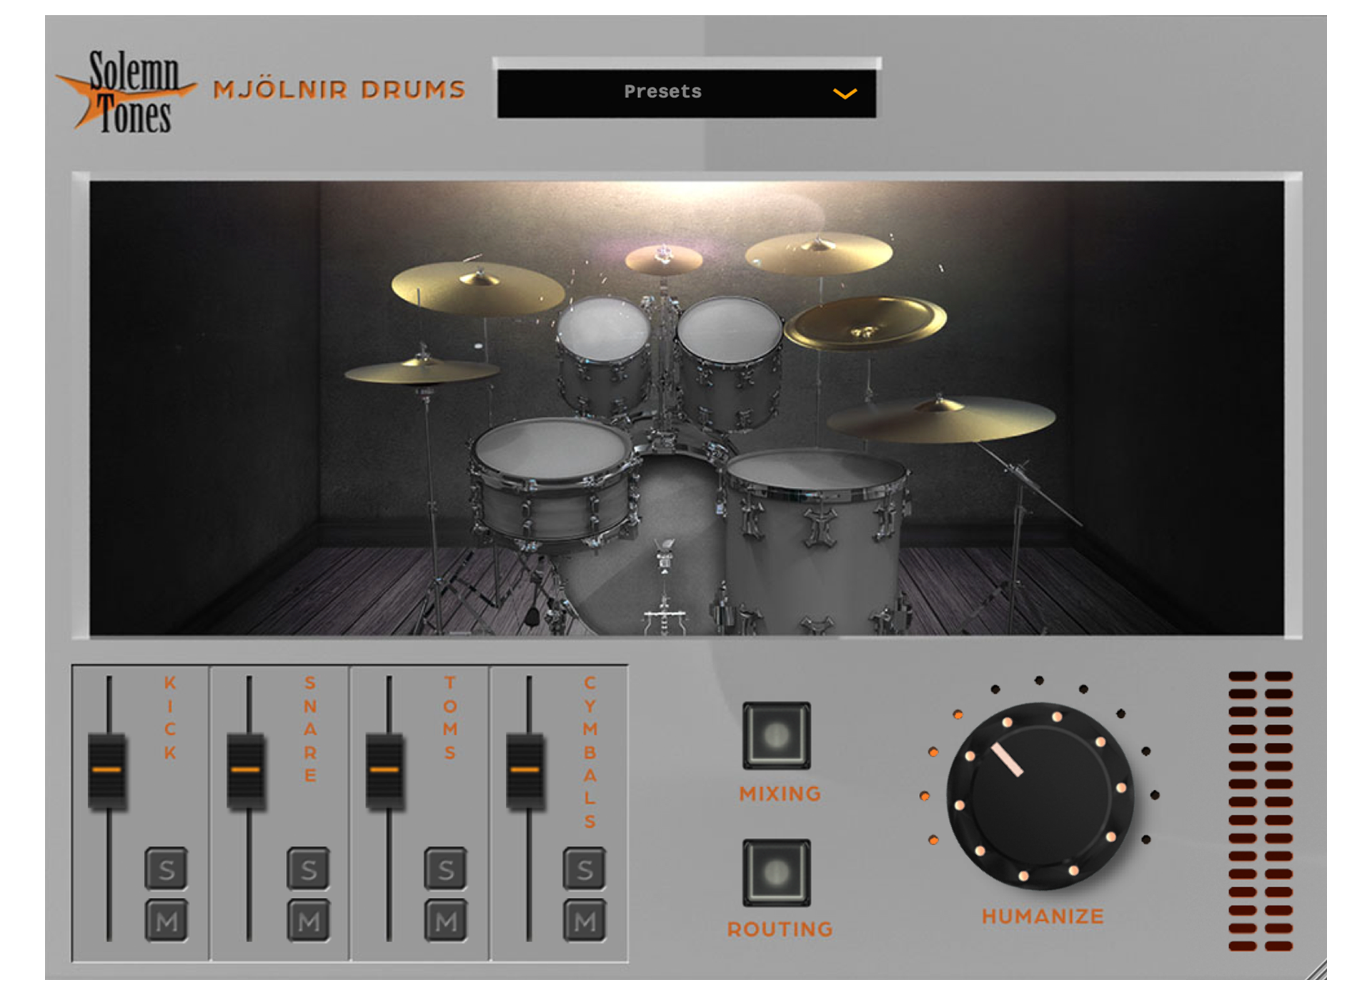
Task: Click the output level meter
Action: pyautogui.click(x=1261, y=811)
